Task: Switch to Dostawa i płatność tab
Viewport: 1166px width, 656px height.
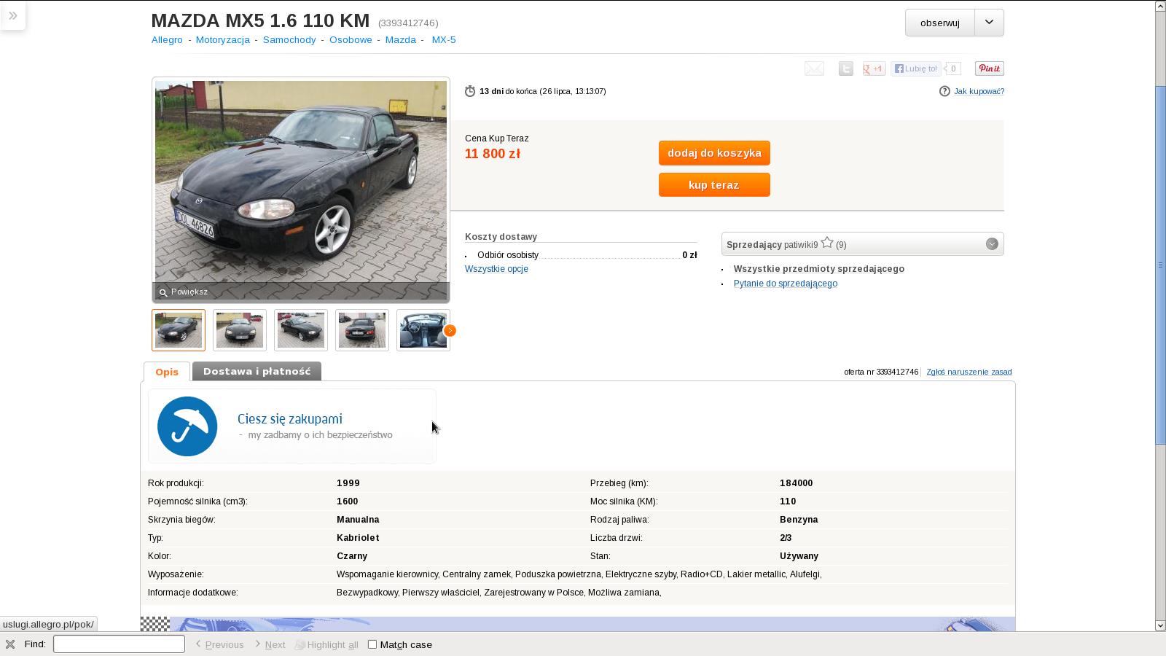Action: pyautogui.click(x=257, y=371)
